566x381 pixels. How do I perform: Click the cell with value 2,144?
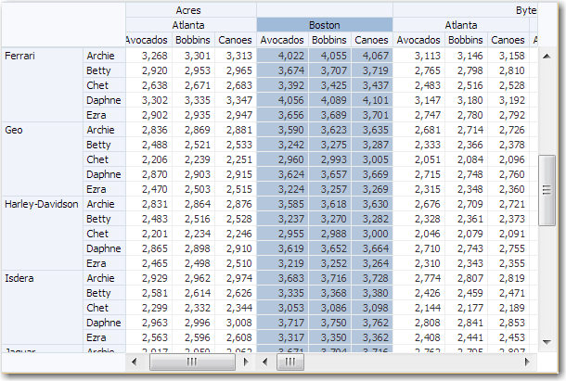[418, 308]
